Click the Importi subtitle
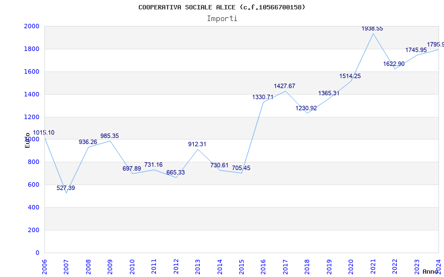This screenshot has width=444, height=277. 222,19
